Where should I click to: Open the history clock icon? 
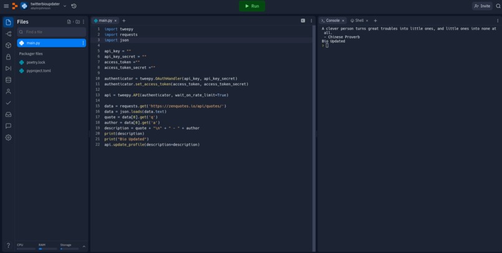click(73, 6)
